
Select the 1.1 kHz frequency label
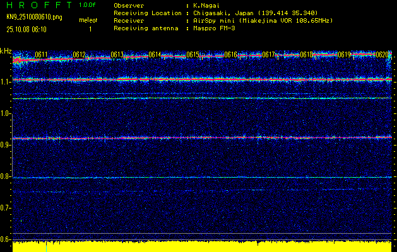(x=6, y=82)
